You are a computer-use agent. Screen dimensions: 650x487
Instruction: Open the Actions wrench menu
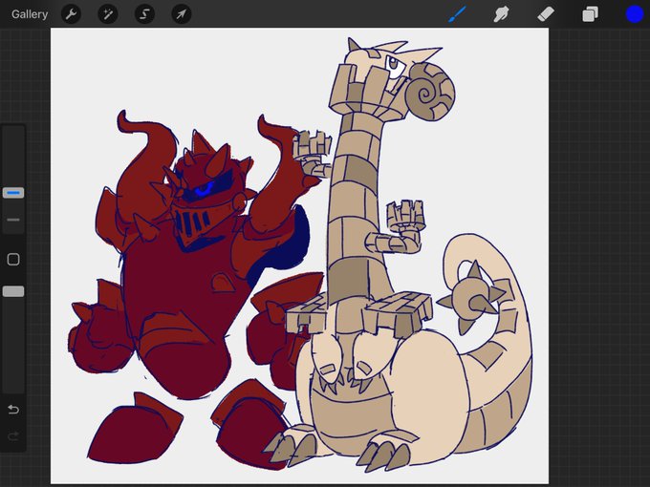pos(72,14)
